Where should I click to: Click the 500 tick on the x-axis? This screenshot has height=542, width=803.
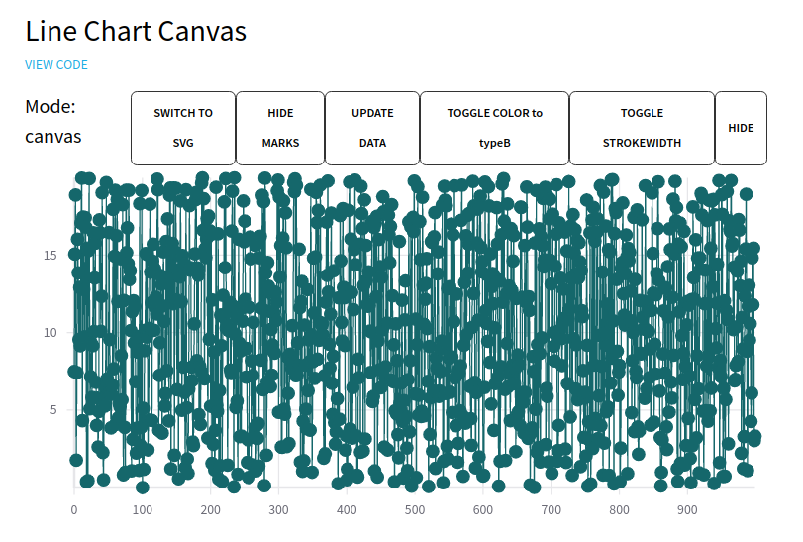(x=415, y=510)
